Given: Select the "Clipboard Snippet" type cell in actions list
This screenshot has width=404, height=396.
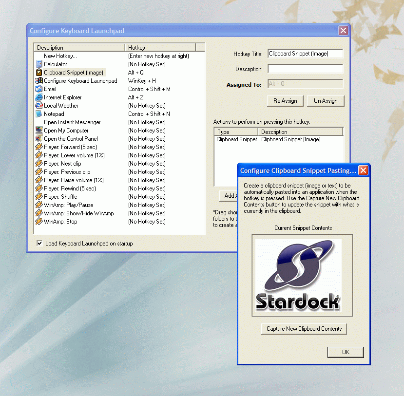Looking at the screenshot, I should tap(236, 139).
